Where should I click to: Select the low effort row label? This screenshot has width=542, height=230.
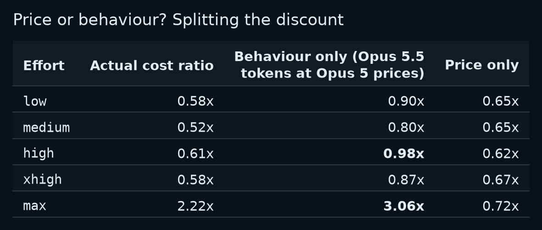tap(34, 101)
